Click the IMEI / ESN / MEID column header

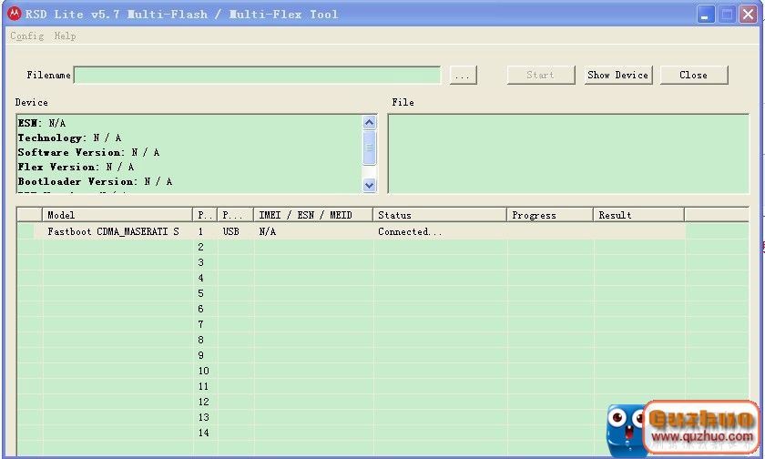click(313, 215)
